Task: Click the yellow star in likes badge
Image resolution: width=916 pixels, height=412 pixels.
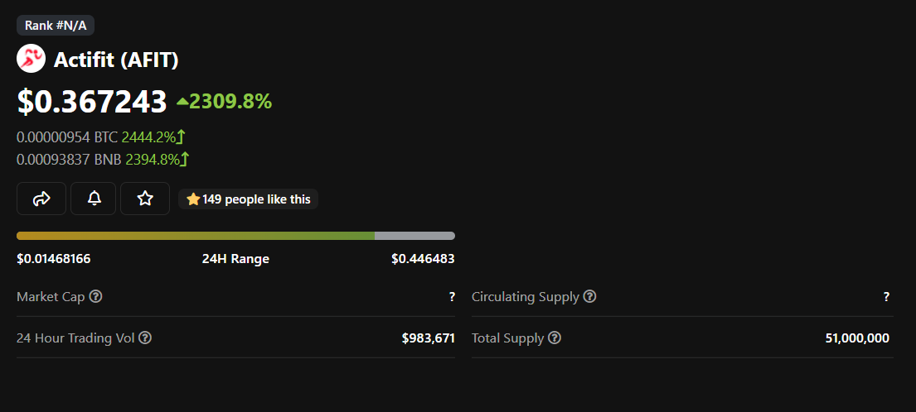Action: coord(193,199)
